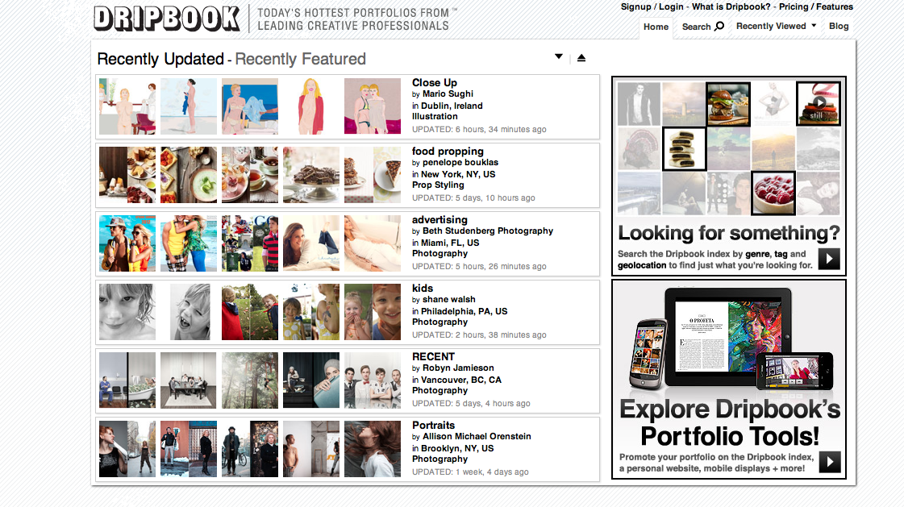Play the 'still' video thumbnail
Viewport: 904px width, 507px height.
[819, 103]
